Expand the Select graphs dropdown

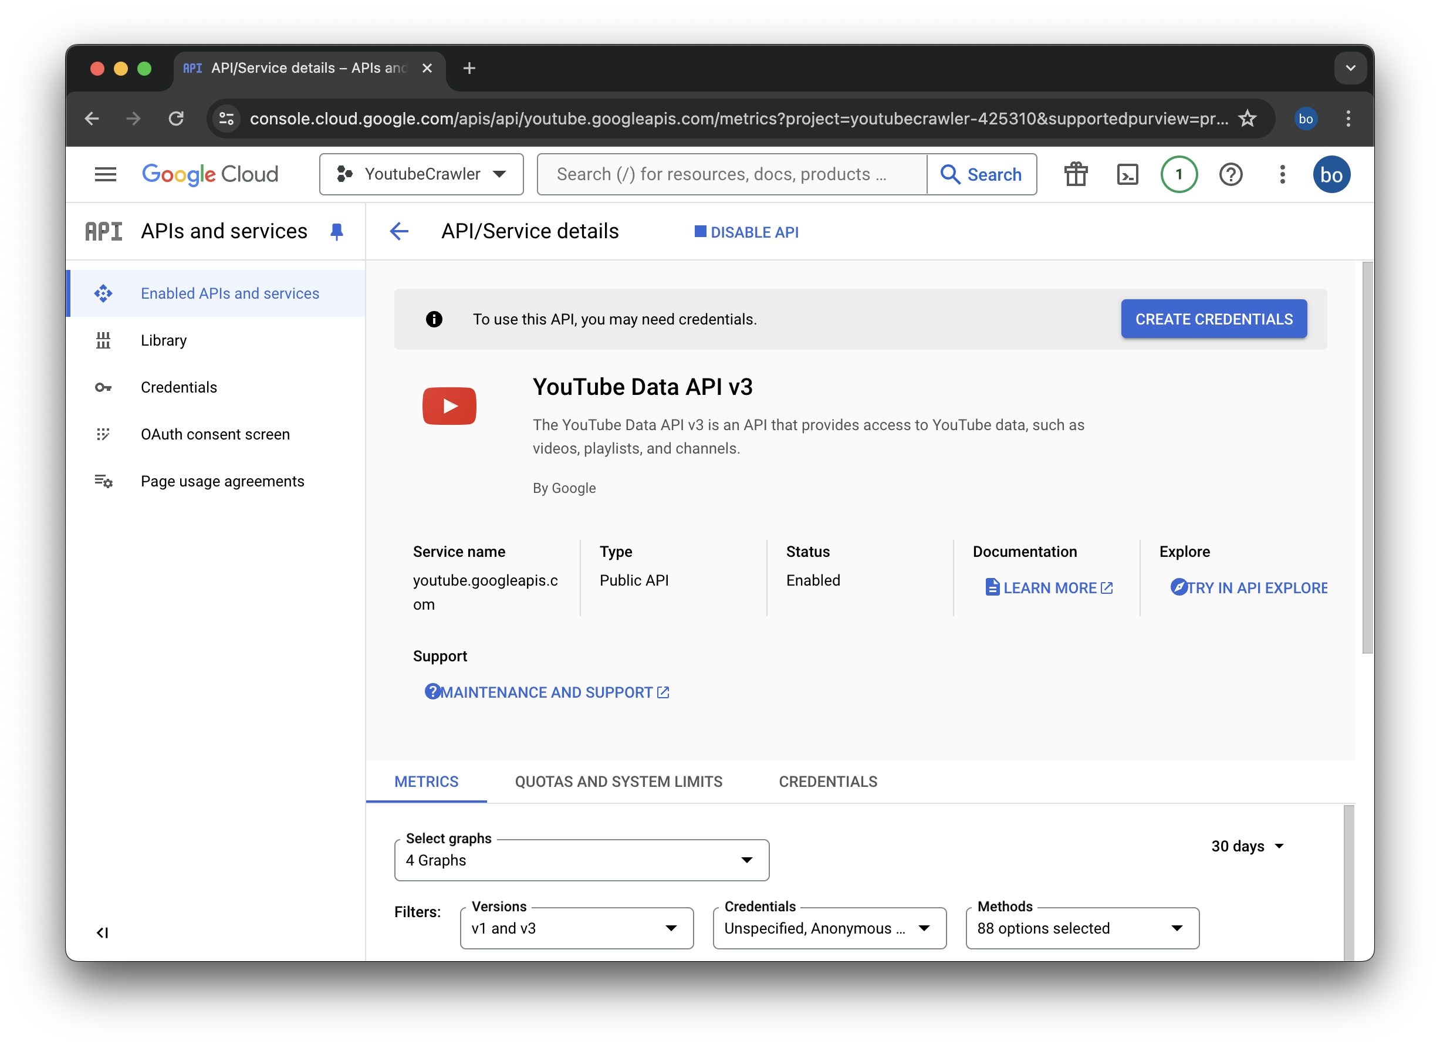(x=581, y=860)
